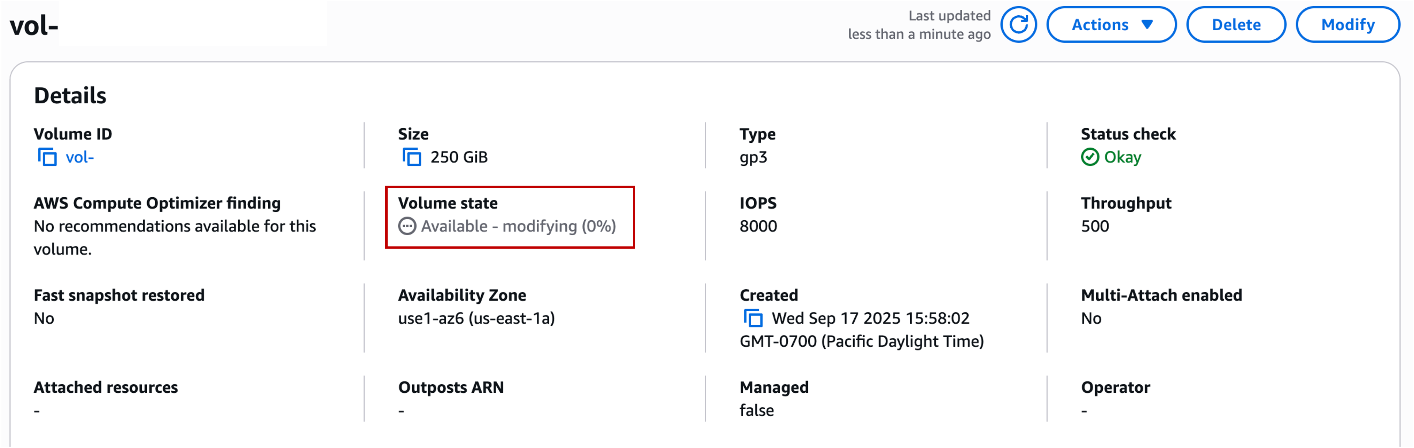Click the 'Multi-Attach enabled' label
Image resolution: width=1414 pixels, height=448 pixels.
click(x=1161, y=296)
